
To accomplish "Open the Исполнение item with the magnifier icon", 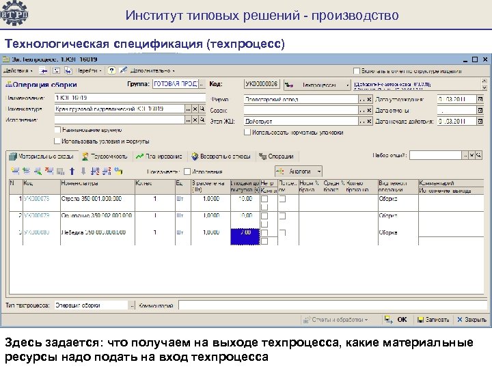I will pos(202,120).
